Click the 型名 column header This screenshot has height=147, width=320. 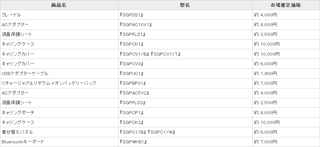[185, 5]
